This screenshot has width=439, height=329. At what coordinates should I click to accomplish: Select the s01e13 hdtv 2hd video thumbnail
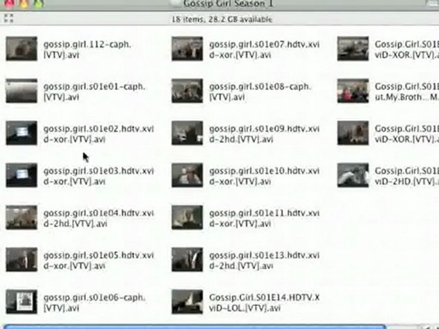(187, 260)
